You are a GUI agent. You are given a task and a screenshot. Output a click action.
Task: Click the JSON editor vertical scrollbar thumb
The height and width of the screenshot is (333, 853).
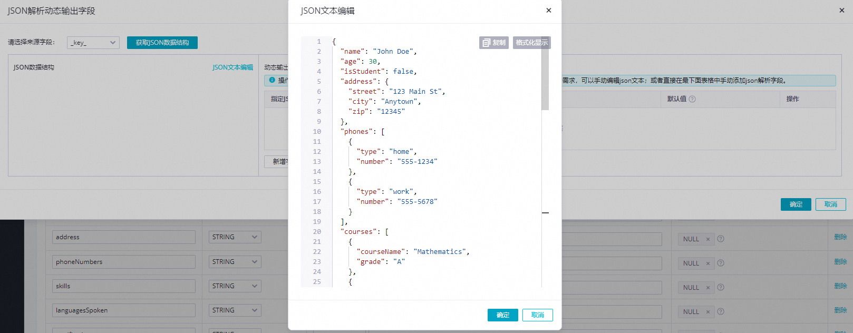click(545, 74)
